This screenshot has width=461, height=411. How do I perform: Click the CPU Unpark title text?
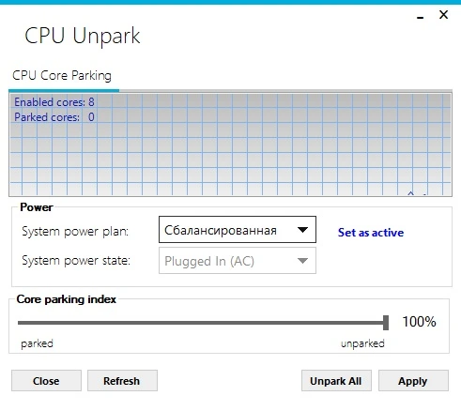click(x=83, y=36)
